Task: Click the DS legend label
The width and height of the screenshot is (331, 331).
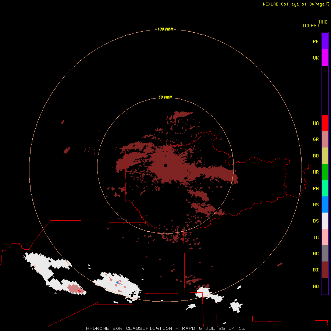Action: pyautogui.click(x=316, y=221)
